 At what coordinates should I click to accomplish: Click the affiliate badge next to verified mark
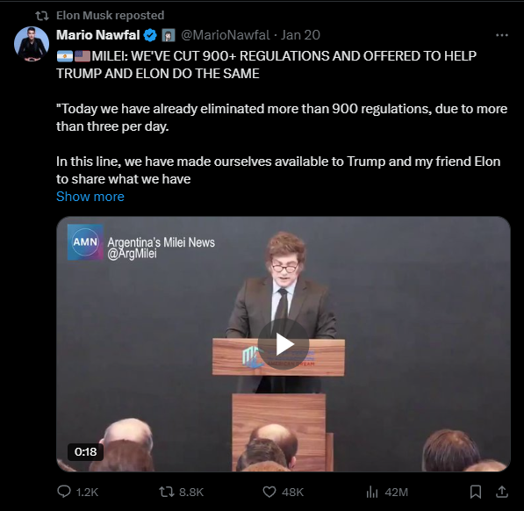point(169,35)
